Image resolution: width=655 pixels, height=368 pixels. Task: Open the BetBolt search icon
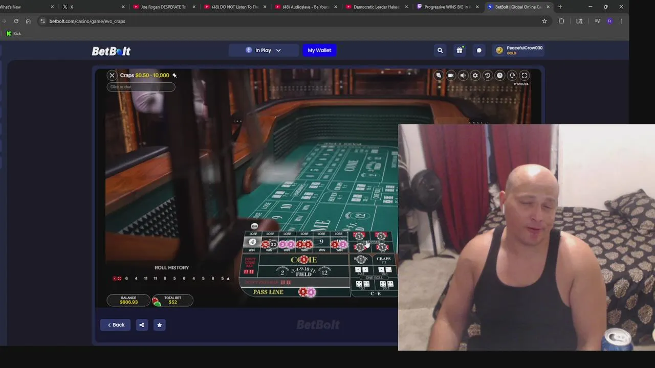click(x=440, y=50)
